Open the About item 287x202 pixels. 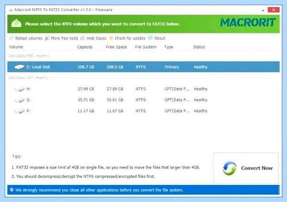(x=157, y=38)
